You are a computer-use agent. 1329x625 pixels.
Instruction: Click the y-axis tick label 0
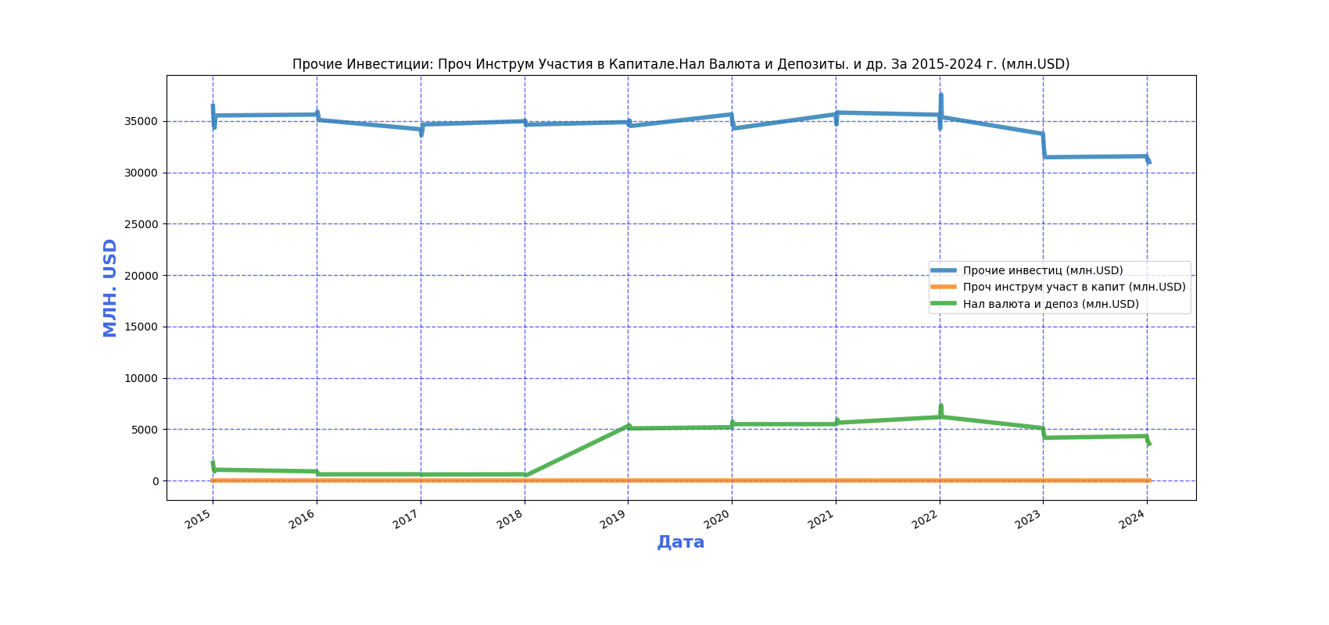pos(156,481)
